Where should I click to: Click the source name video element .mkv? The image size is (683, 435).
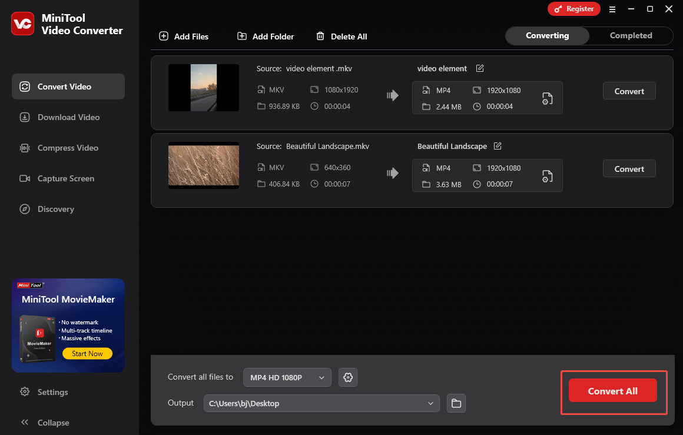[319, 68]
